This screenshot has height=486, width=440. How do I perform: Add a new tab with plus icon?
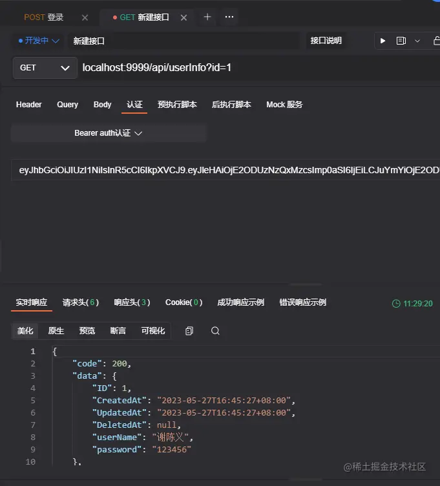pyautogui.click(x=207, y=17)
